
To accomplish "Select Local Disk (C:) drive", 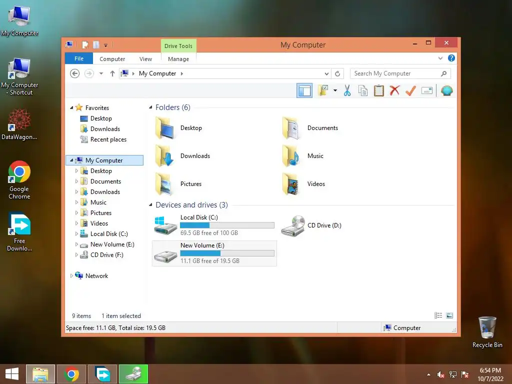I will [x=214, y=225].
